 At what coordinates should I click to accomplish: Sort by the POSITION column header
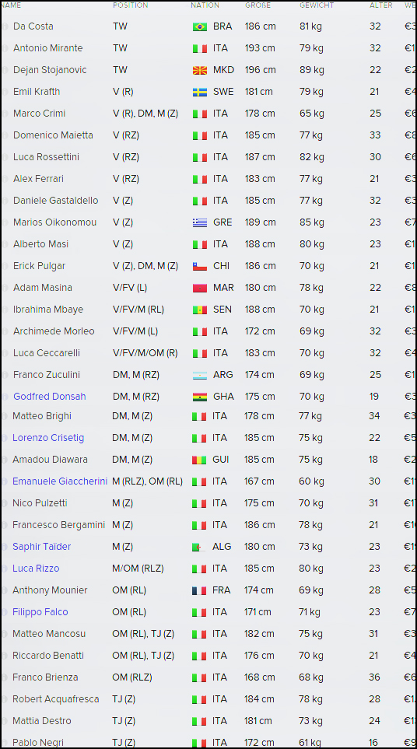point(131,5)
